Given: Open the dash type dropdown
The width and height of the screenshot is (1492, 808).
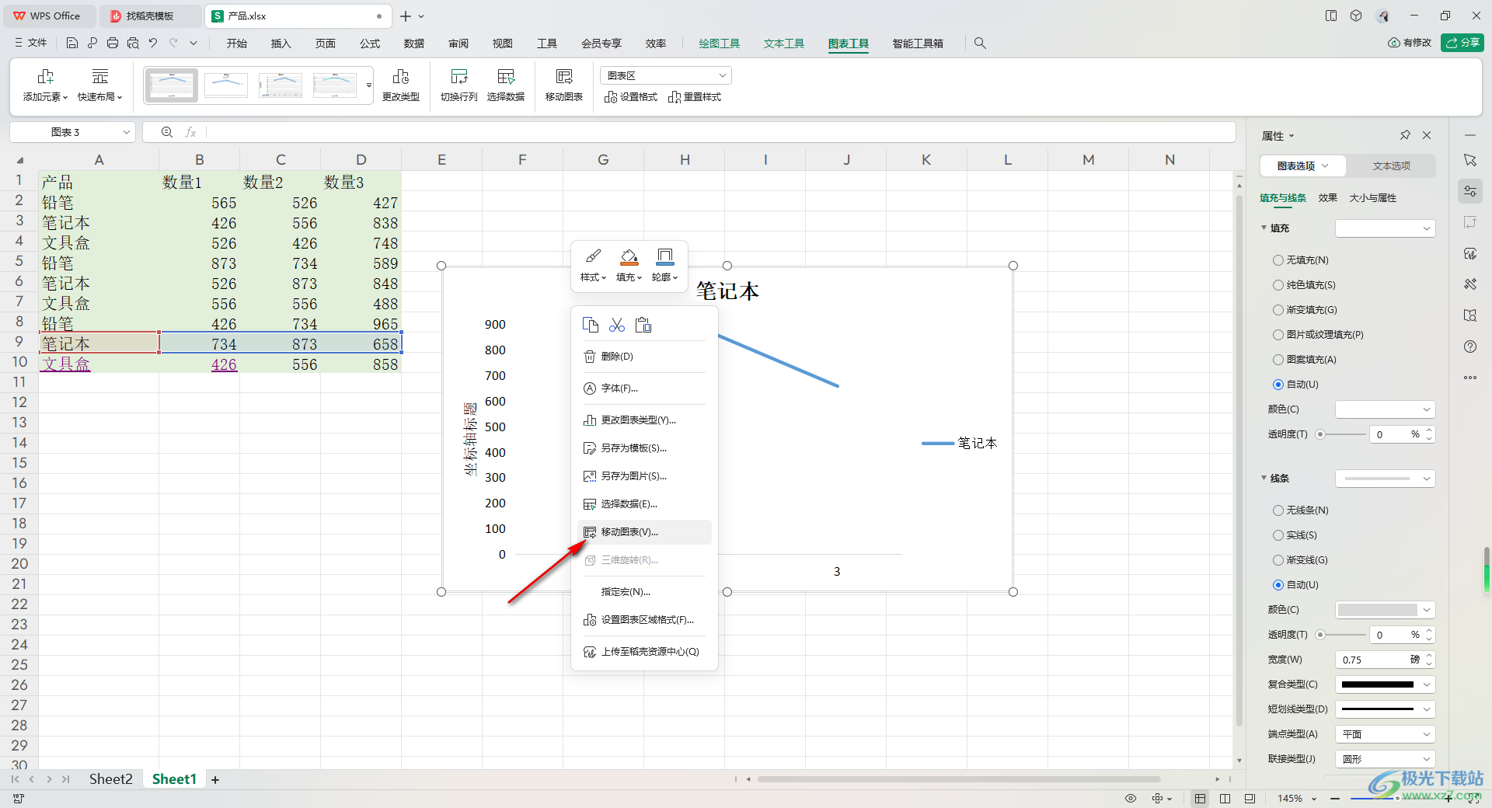Looking at the screenshot, I should (1385, 709).
